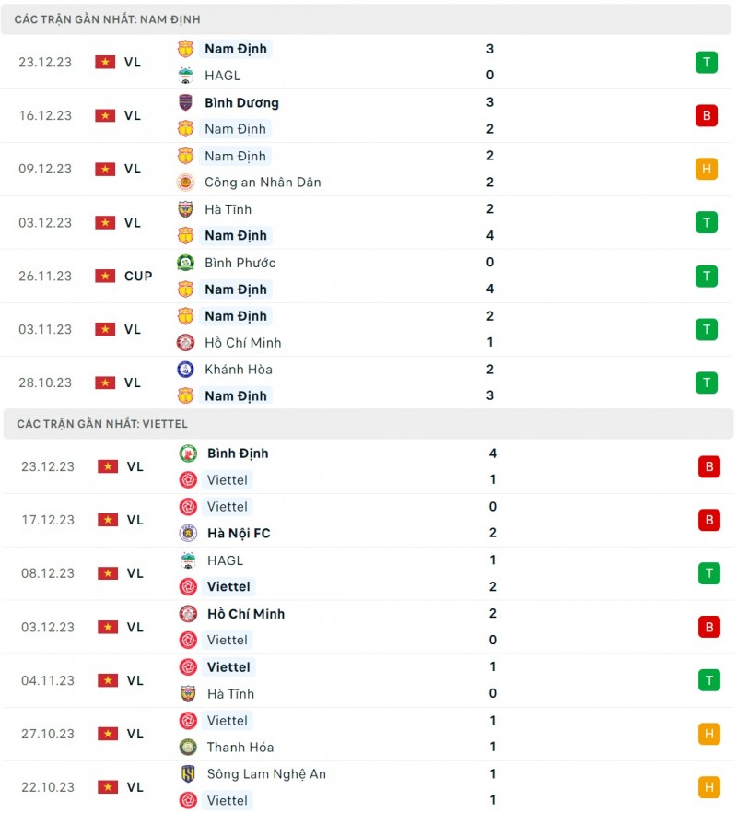Screen dimensions: 737x813
Task: Click the Khánh Hòa club crest
Action: [x=186, y=370]
